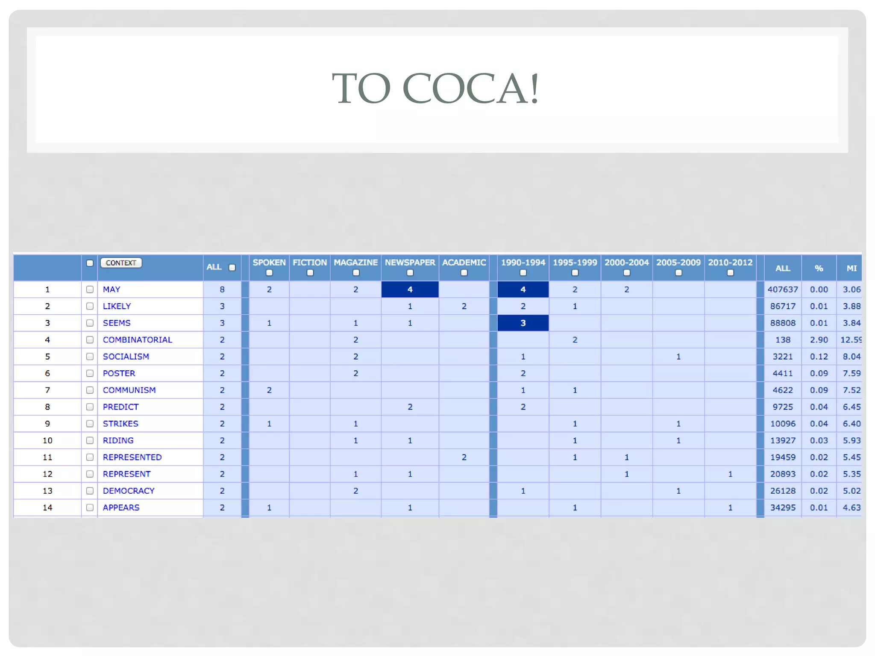Open the MAY collocate link
The image size is (875, 656).
tap(112, 290)
